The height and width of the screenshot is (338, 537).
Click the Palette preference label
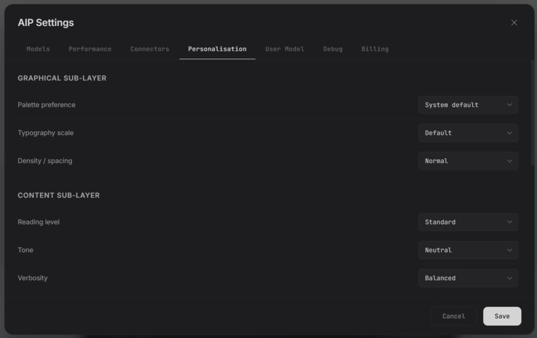coord(47,104)
